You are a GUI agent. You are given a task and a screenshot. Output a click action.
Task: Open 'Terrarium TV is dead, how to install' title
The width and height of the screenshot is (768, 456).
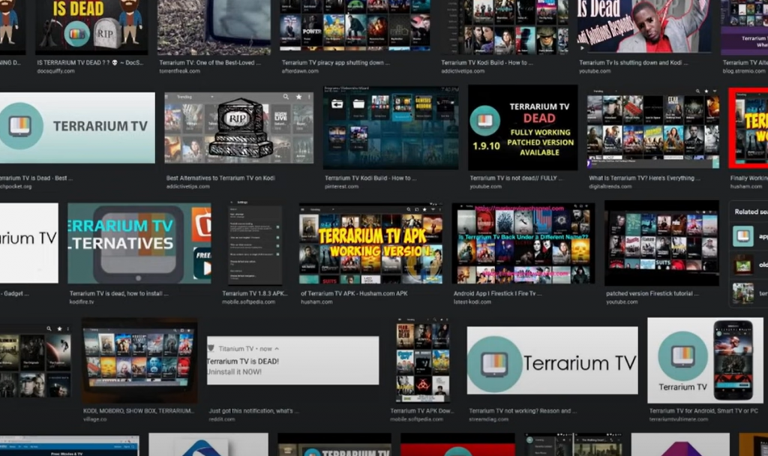point(119,293)
